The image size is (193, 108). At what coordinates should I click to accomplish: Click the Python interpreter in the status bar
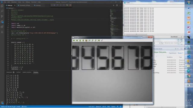pos(11,107)
